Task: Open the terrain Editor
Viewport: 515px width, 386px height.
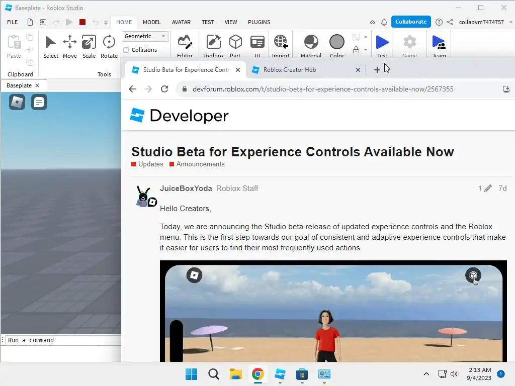Action: [x=185, y=46]
